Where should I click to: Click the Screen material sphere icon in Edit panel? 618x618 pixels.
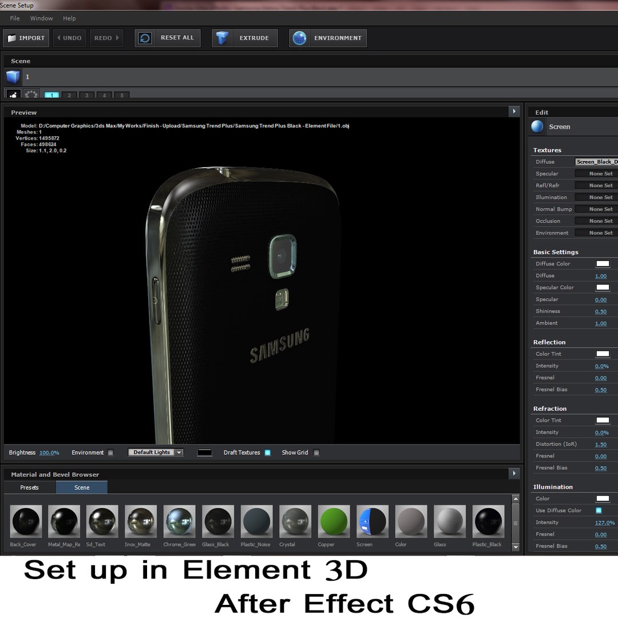[537, 126]
